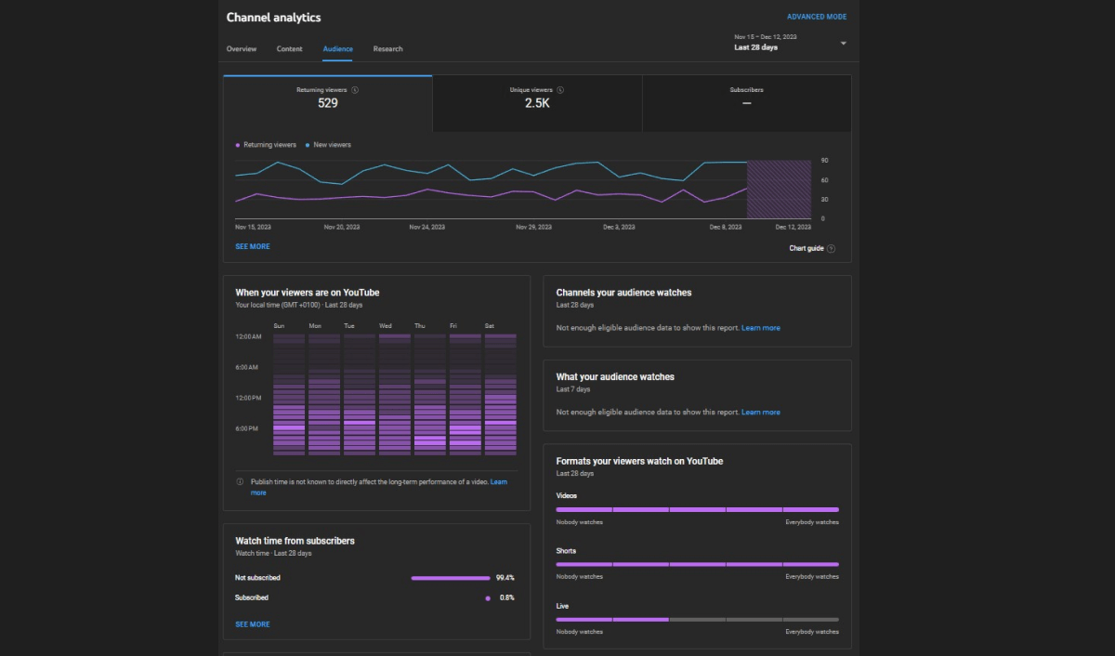Screen dimensions: 1115x656
Task: Open the Research tab
Action: 388,48
